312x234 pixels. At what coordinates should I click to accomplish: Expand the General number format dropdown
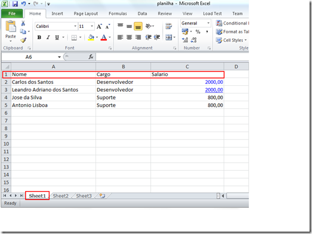tap(208, 23)
